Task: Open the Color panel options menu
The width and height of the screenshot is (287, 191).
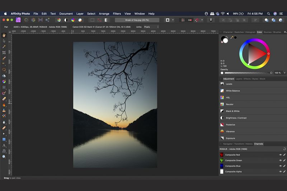Action: 285,32
